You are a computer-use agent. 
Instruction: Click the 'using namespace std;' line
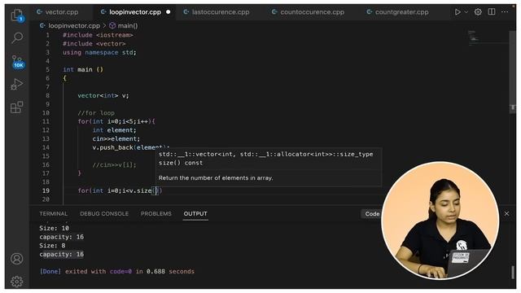pyautogui.click(x=99, y=52)
